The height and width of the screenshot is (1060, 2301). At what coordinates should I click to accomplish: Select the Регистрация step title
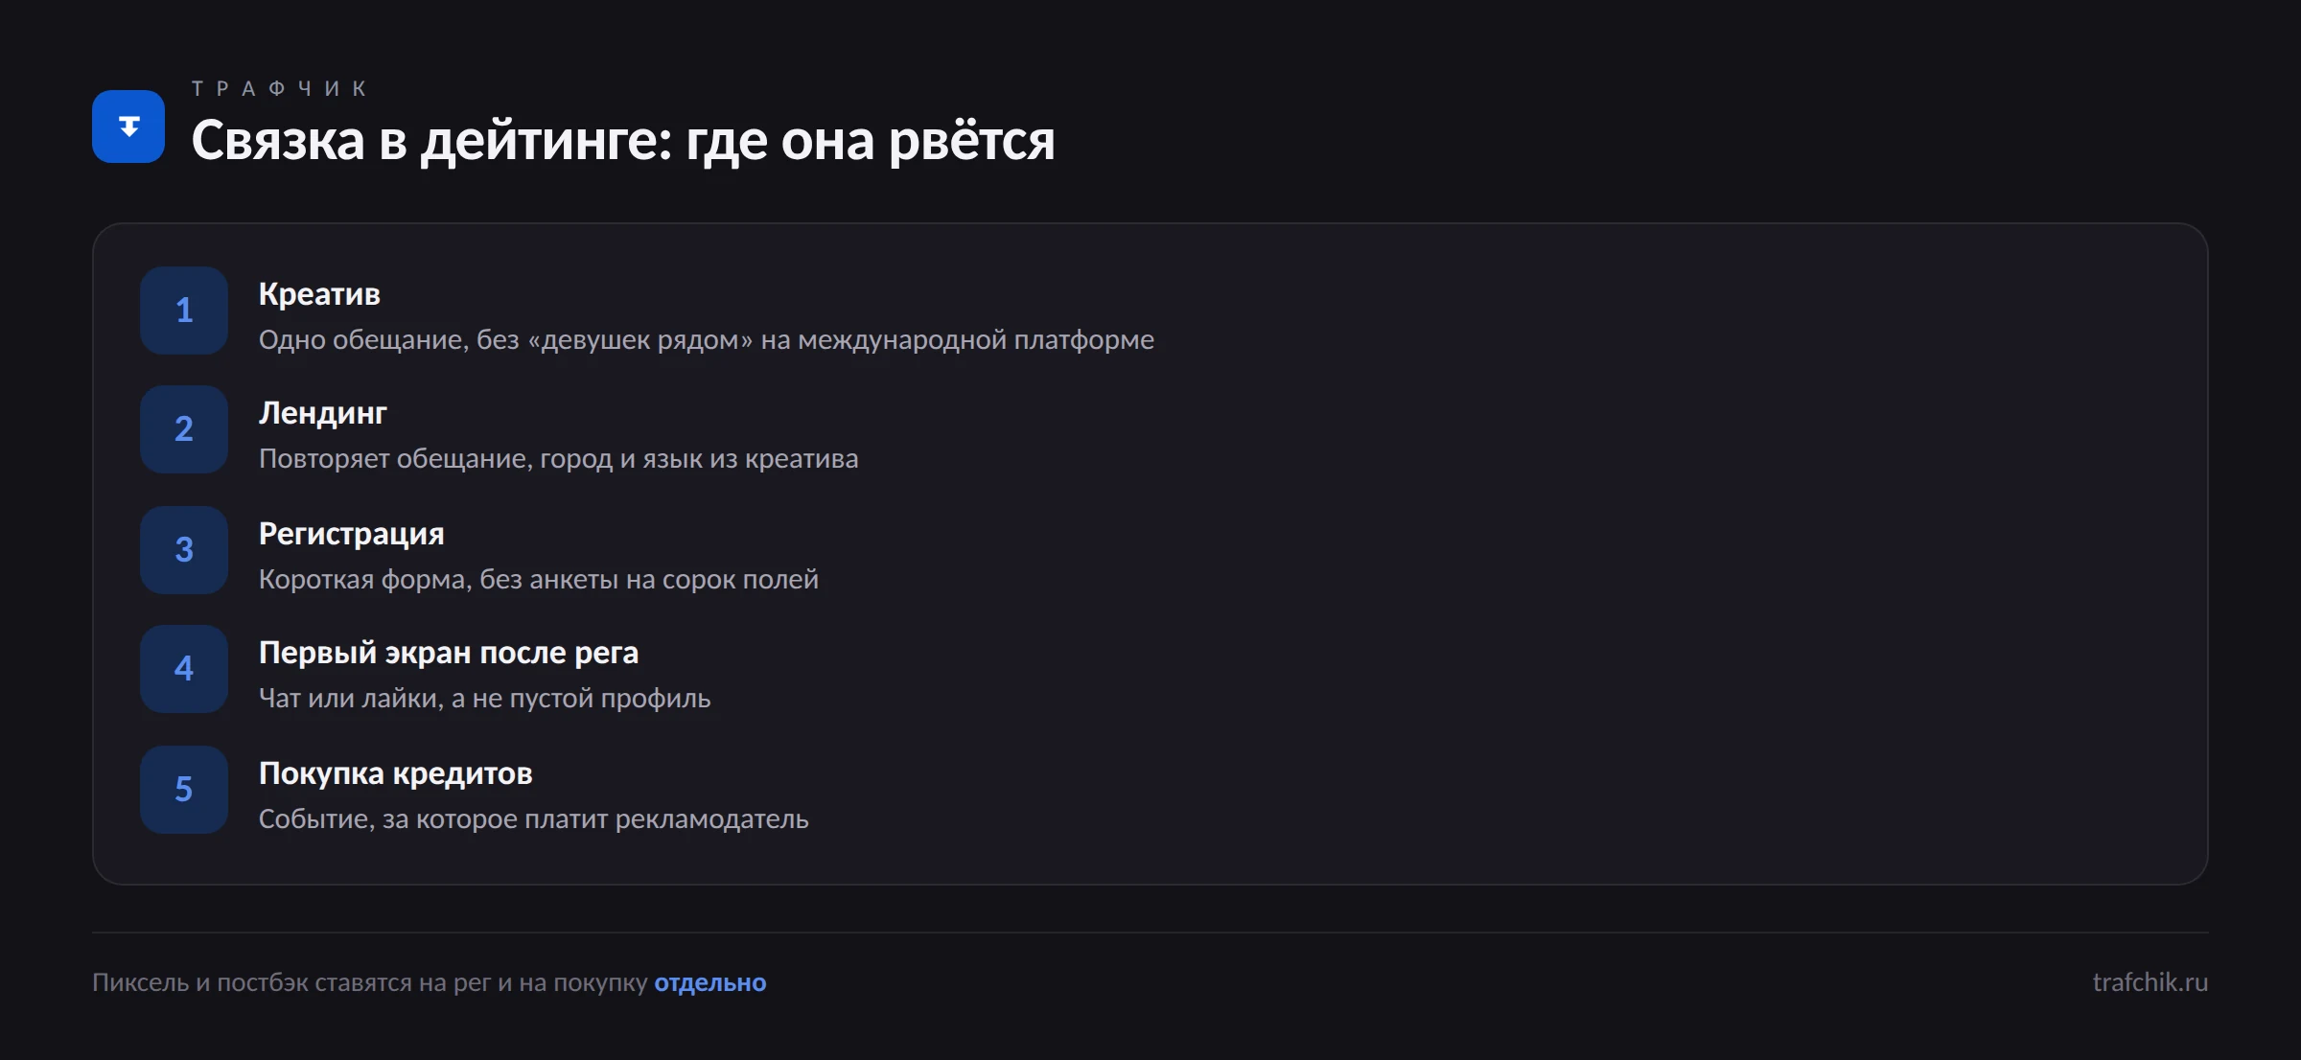pos(352,534)
